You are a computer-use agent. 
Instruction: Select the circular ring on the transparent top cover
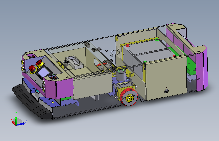(x=115, y=53)
